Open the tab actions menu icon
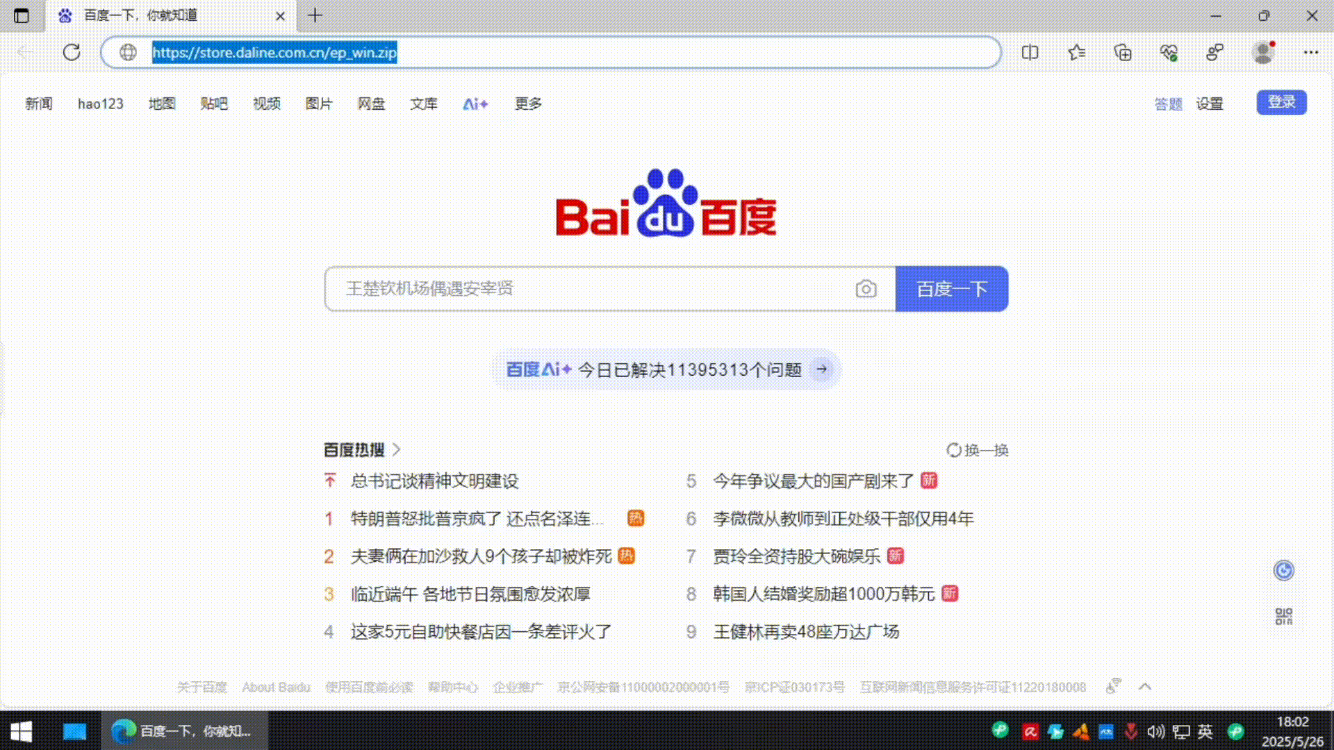This screenshot has width=1334, height=750. coord(22,15)
